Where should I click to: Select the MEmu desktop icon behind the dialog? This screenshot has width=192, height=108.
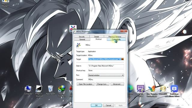(x=73, y=28)
